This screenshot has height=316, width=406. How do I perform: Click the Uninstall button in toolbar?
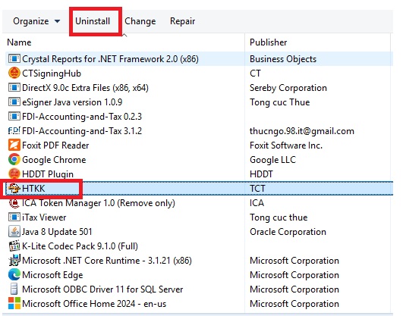[x=93, y=21]
